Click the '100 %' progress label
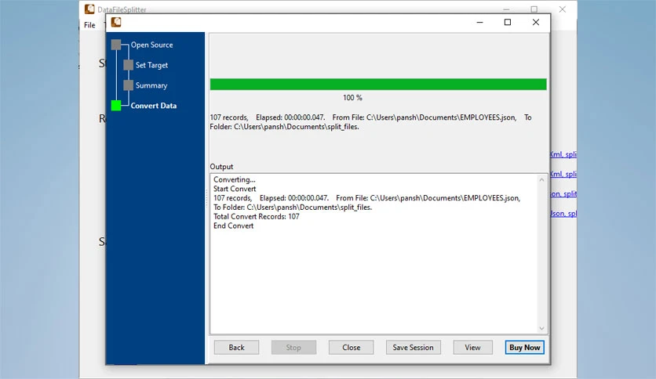656x379 pixels. [x=352, y=98]
